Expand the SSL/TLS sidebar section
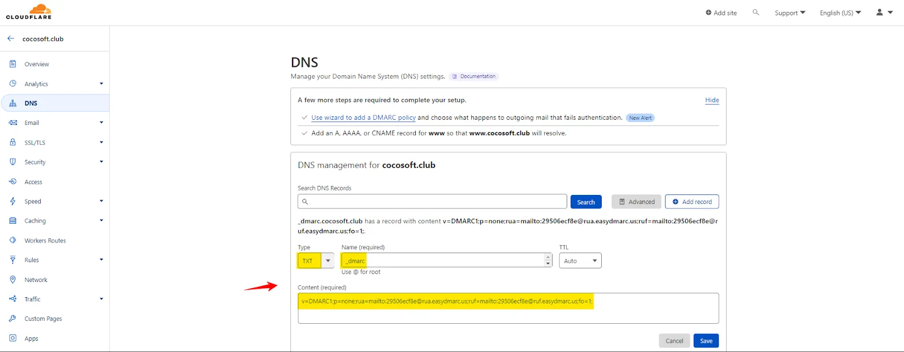 pyautogui.click(x=102, y=142)
